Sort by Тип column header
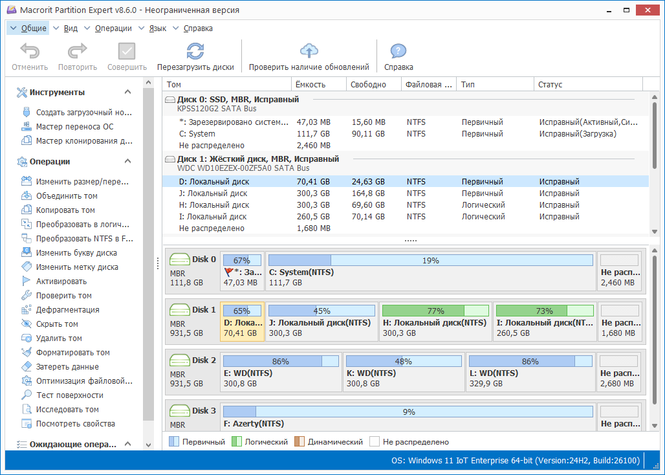 tap(494, 84)
